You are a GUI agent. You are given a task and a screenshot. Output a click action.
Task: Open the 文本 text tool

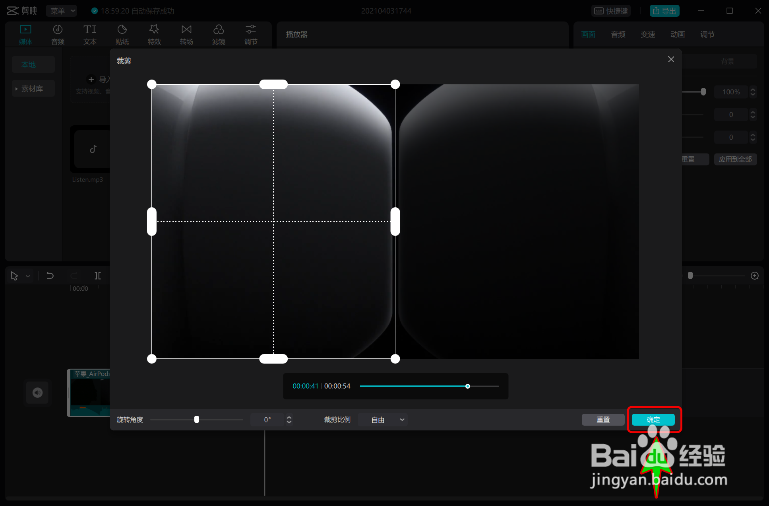90,35
